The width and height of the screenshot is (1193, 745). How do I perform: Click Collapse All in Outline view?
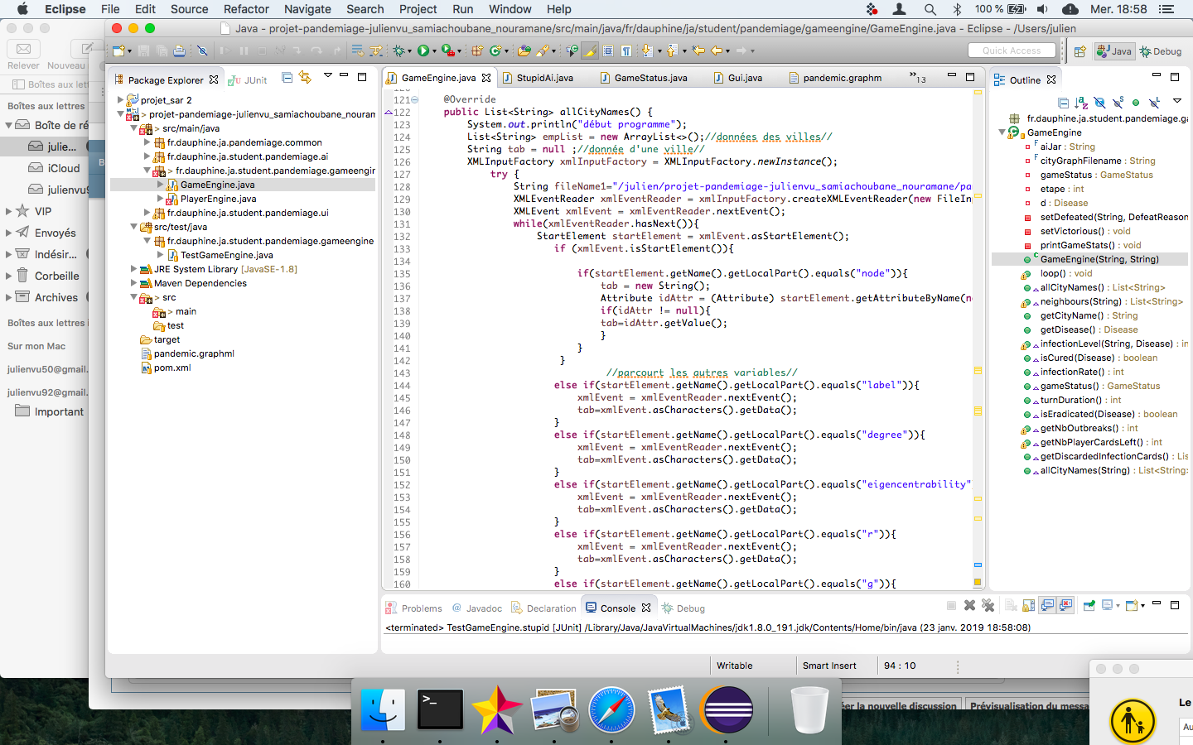(1063, 103)
